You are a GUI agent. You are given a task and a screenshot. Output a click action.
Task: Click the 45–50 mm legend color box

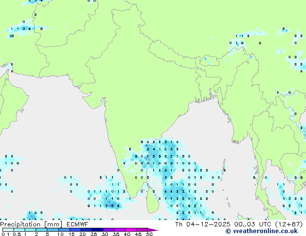pos(142,230)
